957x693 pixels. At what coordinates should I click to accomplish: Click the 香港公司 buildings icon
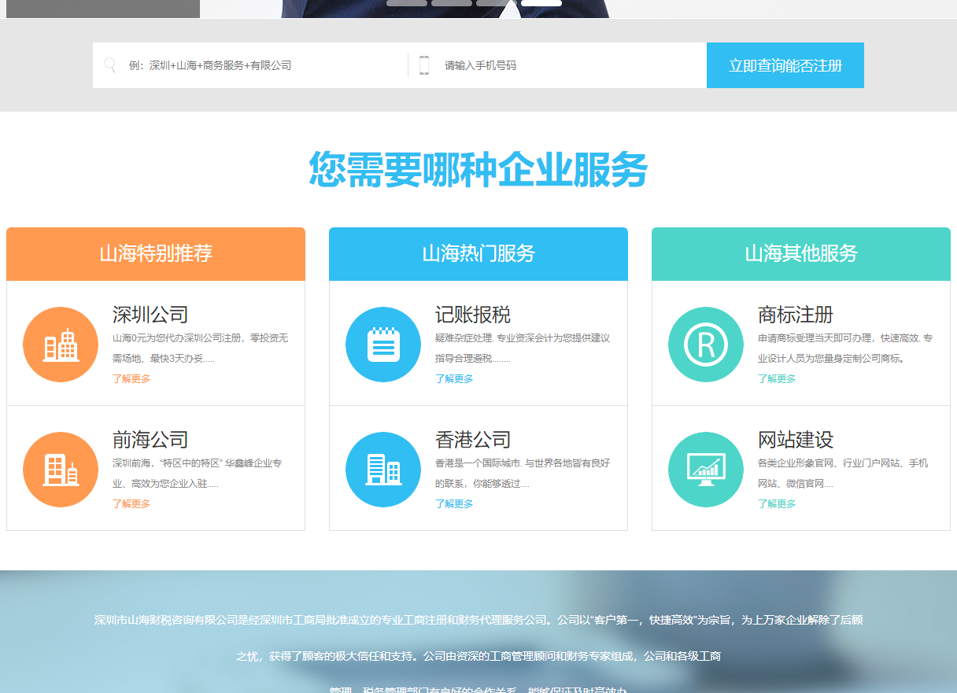point(383,469)
